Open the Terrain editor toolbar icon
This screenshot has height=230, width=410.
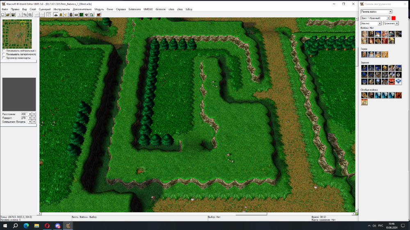coord(56,15)
